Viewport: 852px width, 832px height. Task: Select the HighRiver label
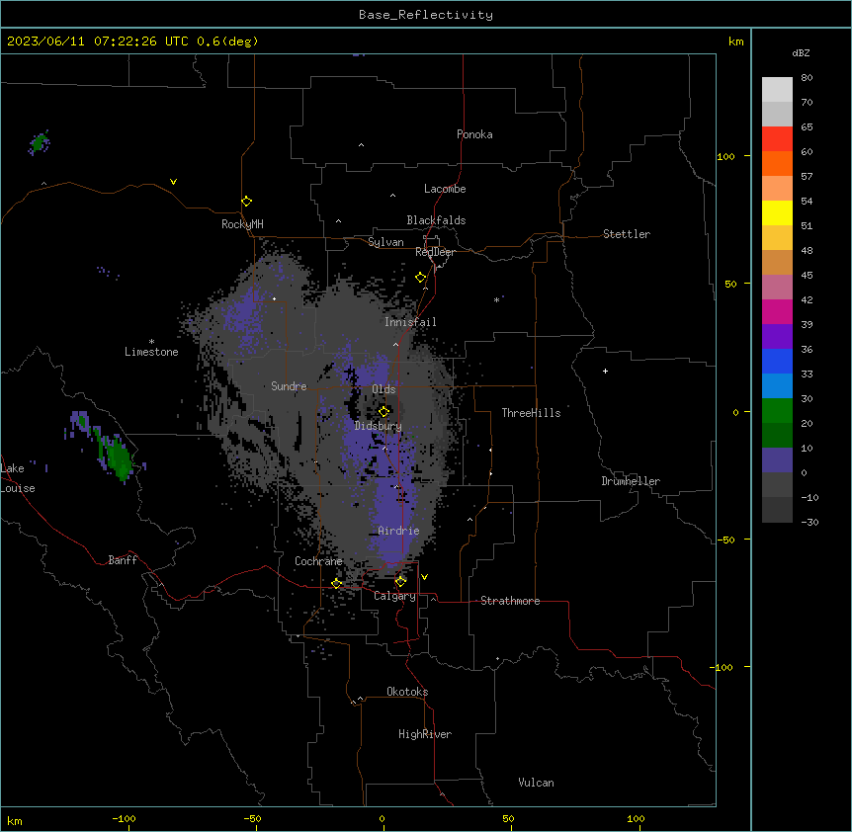(x=425, y=734)
